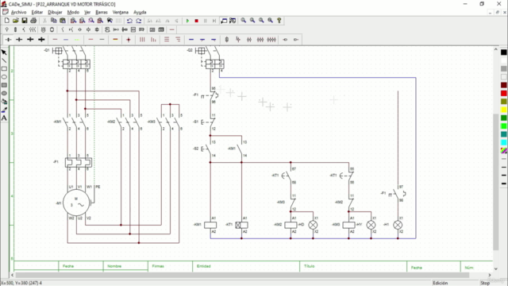Screen dimensions: 508x286
Task: Save the schematic with the floppy disk icon
Action: tap(25, 21)
